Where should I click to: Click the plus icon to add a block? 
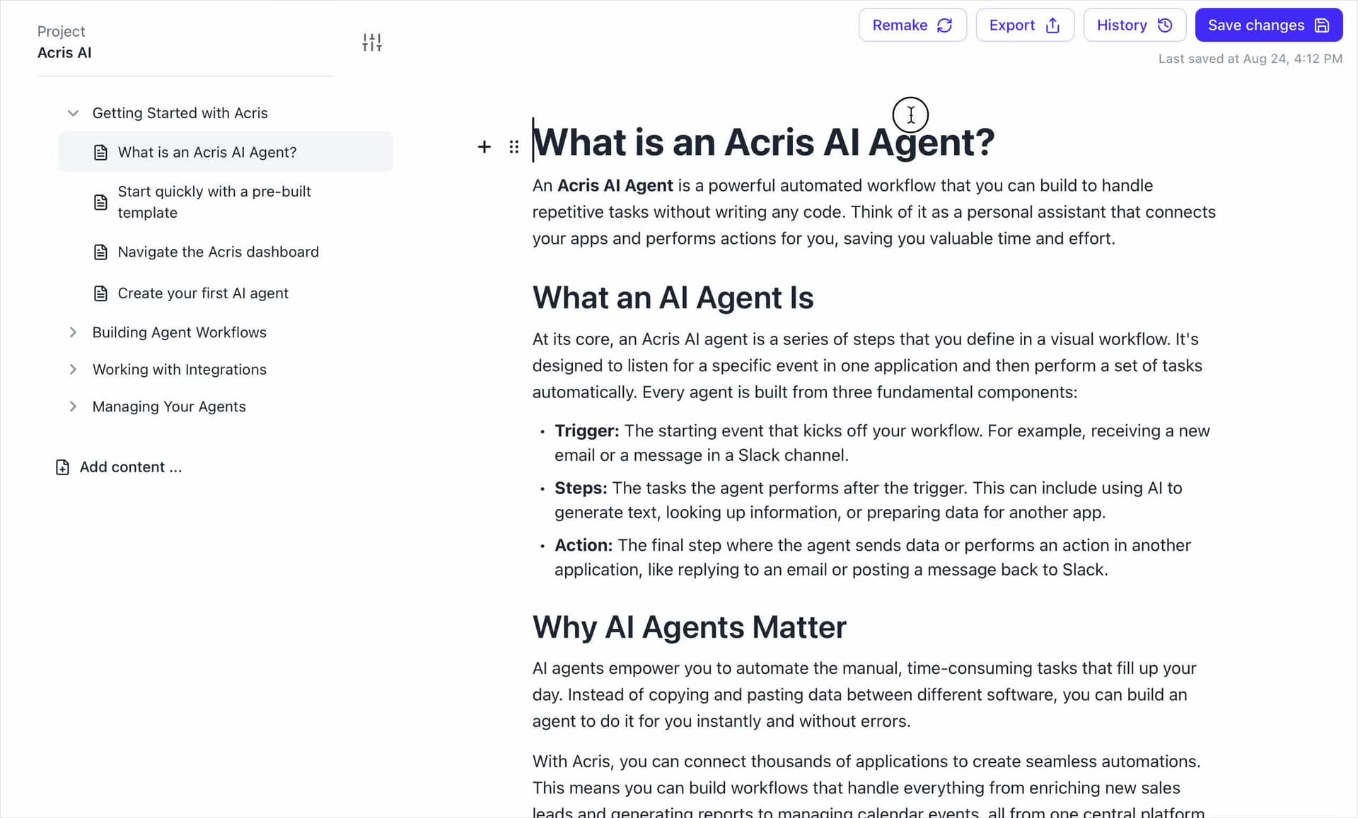click(484, 146)
